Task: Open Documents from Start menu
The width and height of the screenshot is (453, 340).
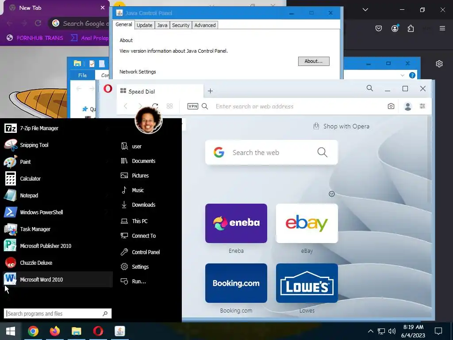Action: (138, 161)
